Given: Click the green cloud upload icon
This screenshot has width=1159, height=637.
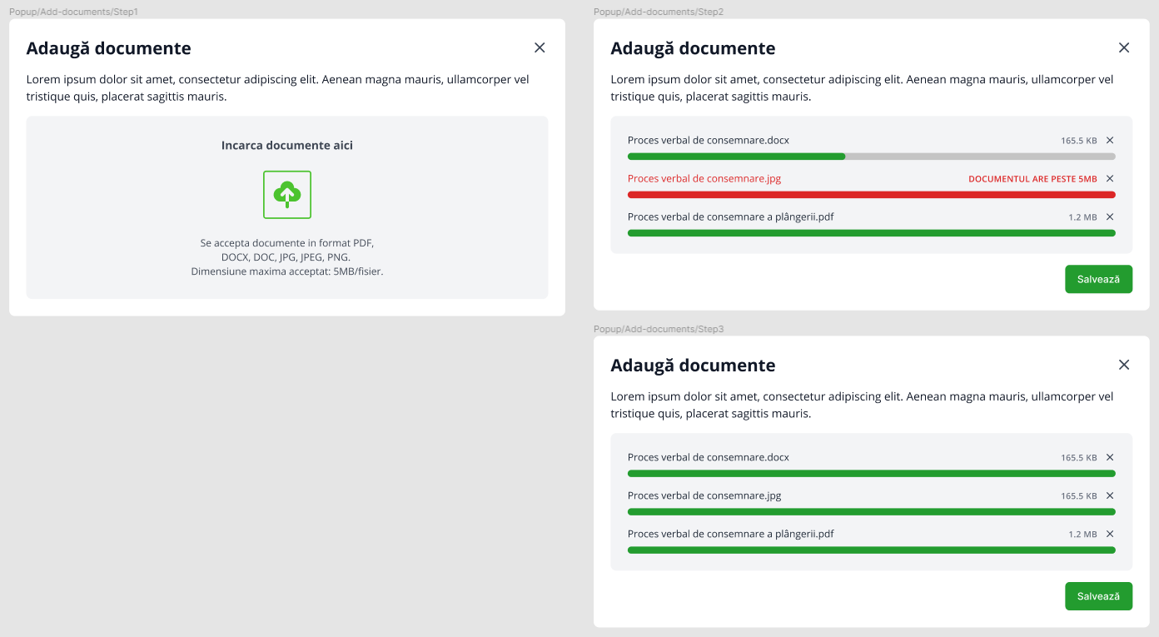Looking at the screenshot, I should point(287,195).
